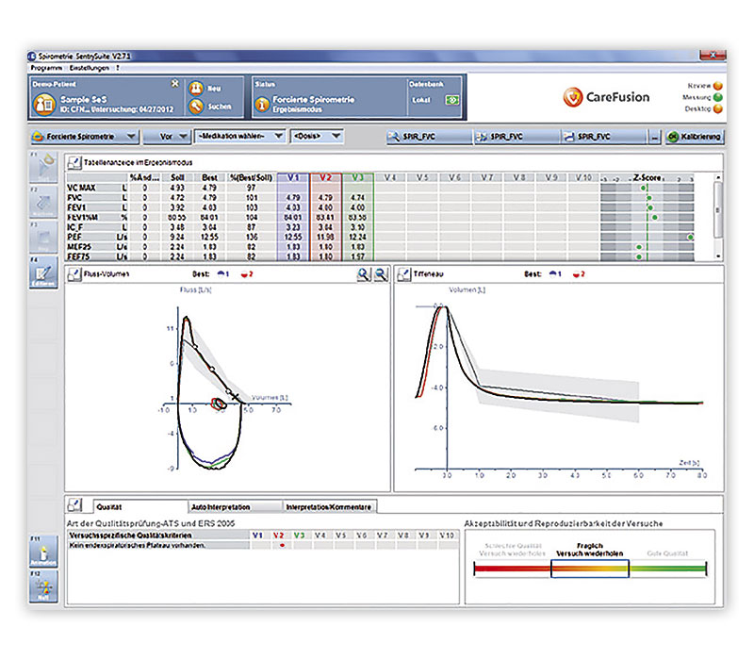Screen dimensions: 754x660
Task: Toggle the V1 trial column header
Action: click(293, 177)
